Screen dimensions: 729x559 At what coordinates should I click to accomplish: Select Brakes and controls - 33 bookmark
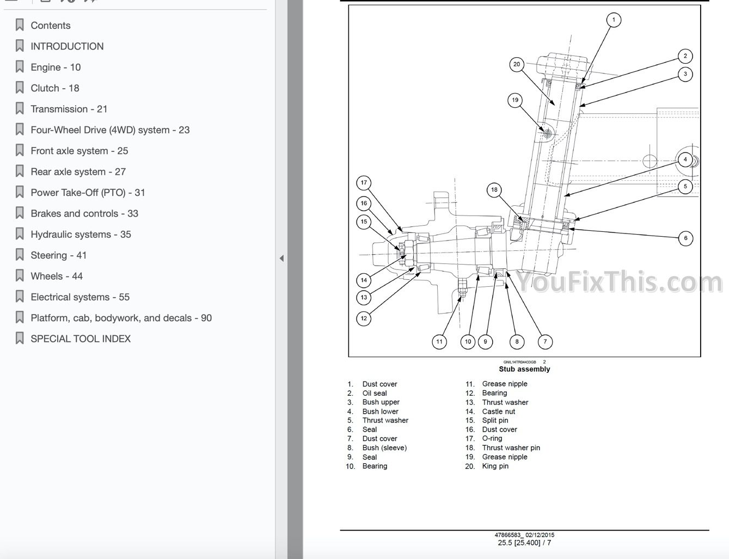point(84,213)
